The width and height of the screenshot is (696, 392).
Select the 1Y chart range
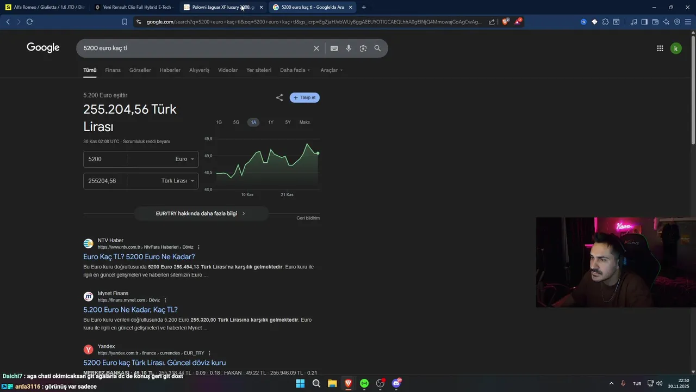pyautogui.click(x=271, y=122)
